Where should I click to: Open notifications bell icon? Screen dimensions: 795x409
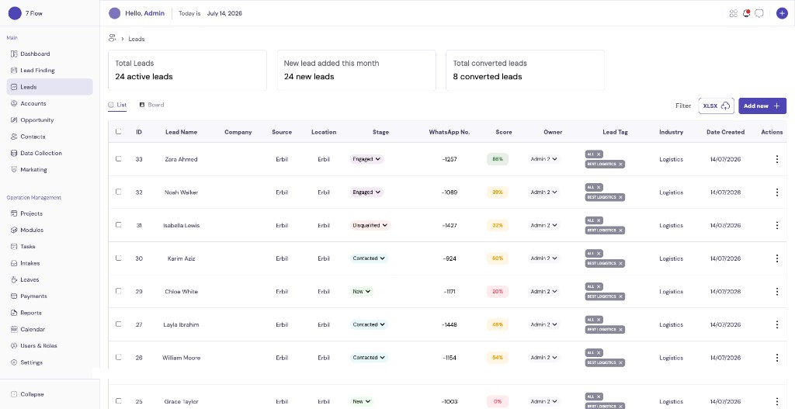[746, 14]
